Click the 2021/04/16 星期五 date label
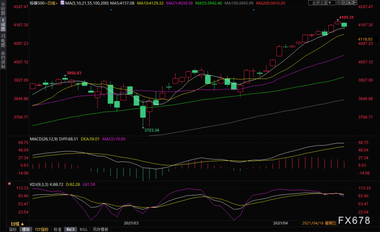Image resolution: width=380 pixels, height=232 pixels. (x=319, y=223)
